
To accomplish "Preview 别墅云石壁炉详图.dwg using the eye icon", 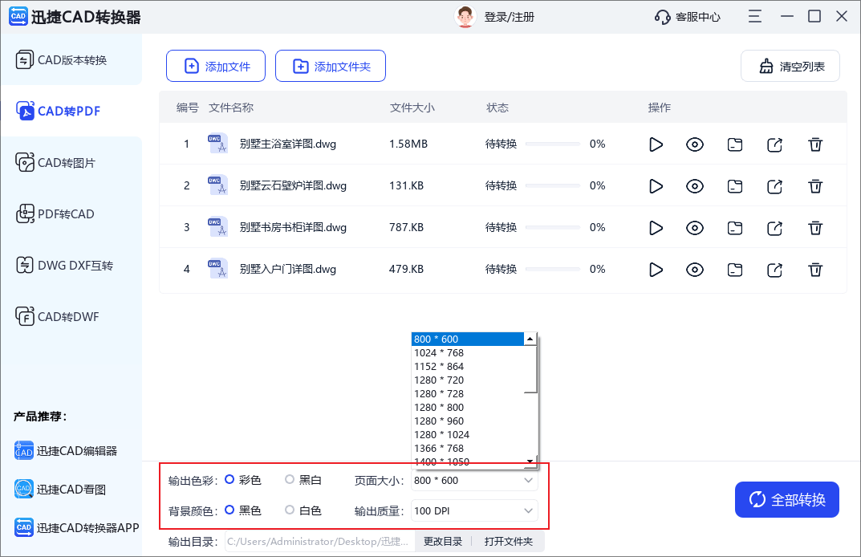I will click(695, 186).
